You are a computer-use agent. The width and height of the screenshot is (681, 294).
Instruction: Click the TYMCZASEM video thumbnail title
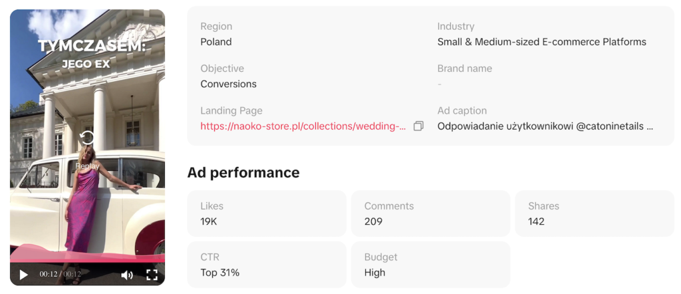coord(91,47)
